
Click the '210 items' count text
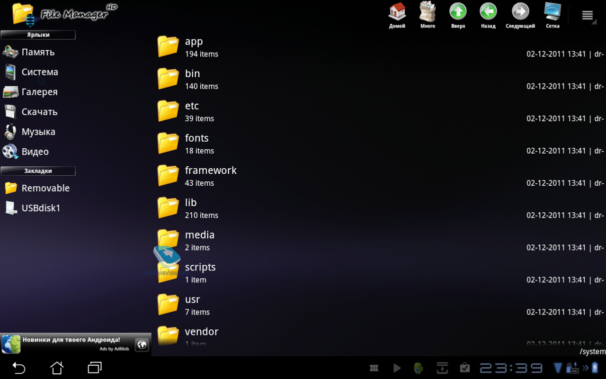pos(202,215)
